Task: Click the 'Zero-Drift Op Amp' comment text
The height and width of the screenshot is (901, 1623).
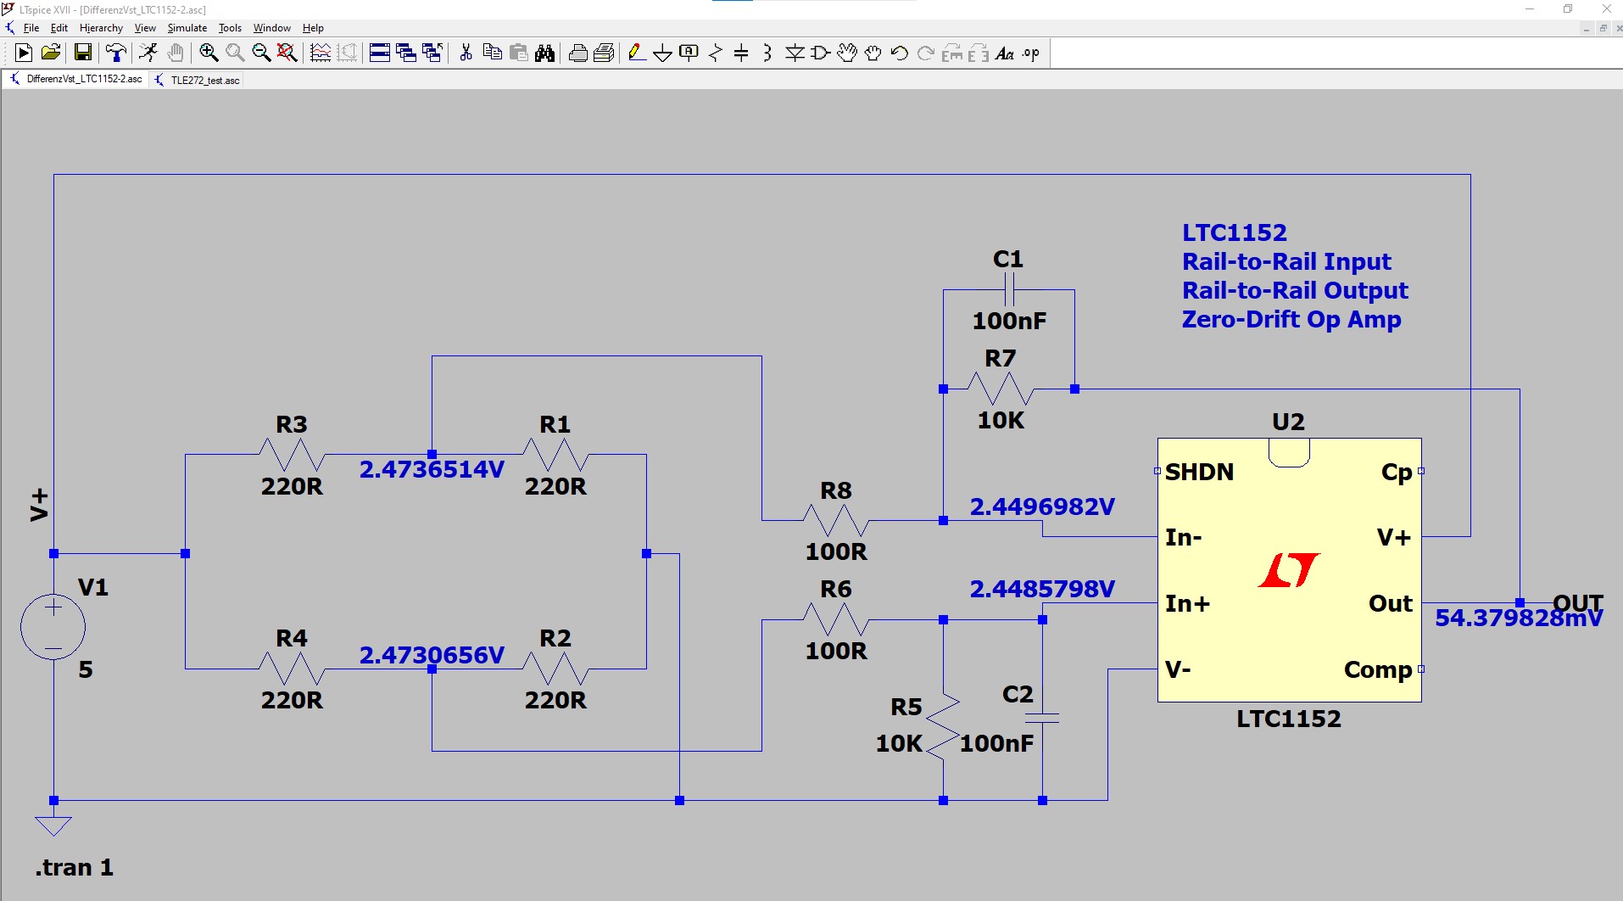Action: tap(1291, 320)
